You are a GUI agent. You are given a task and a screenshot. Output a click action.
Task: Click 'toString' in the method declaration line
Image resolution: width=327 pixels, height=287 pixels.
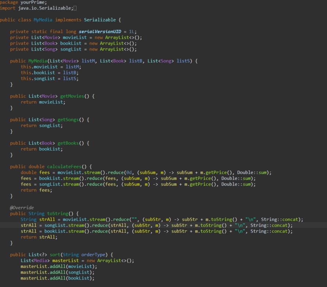click(57, 214)
